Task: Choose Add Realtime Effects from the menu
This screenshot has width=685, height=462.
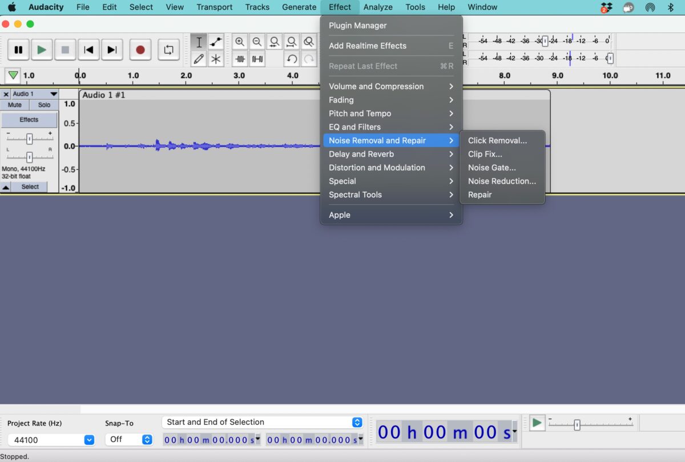Action: tap(392, 46)
